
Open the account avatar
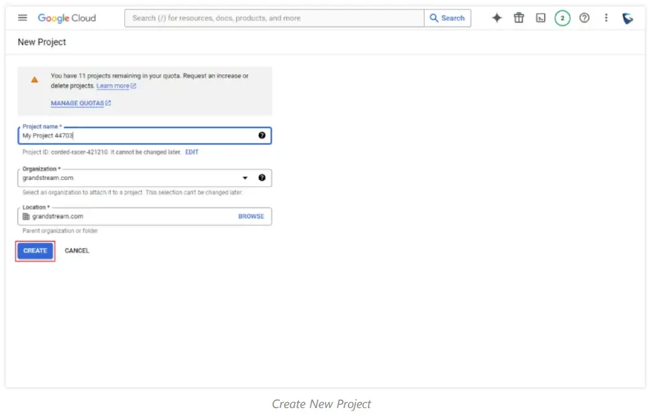tap(628, 18)
